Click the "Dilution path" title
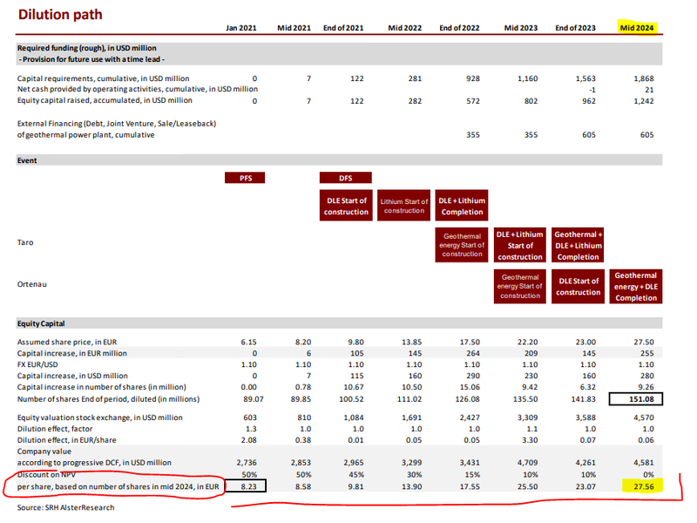The height and width of the screenshot is (523, 697). [x=60, y=15]
